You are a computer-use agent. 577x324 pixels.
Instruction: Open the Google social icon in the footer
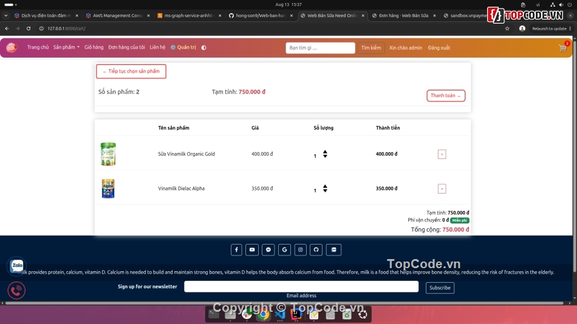284,250
